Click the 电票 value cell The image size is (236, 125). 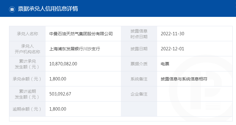[195, 64]
